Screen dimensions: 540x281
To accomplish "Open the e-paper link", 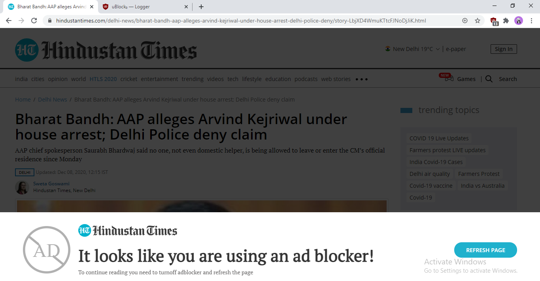I will click(456, 49).
